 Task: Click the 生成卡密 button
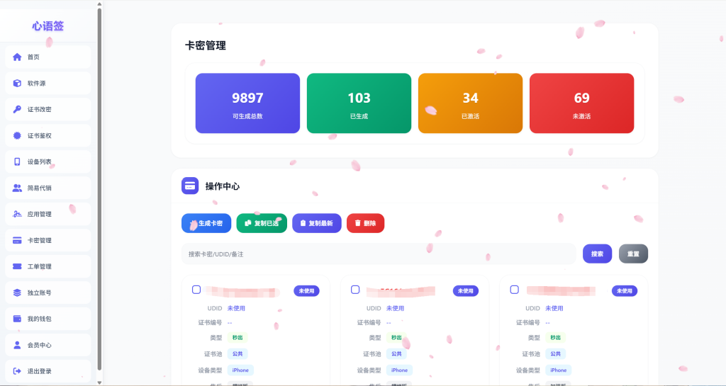pos(206,223)
